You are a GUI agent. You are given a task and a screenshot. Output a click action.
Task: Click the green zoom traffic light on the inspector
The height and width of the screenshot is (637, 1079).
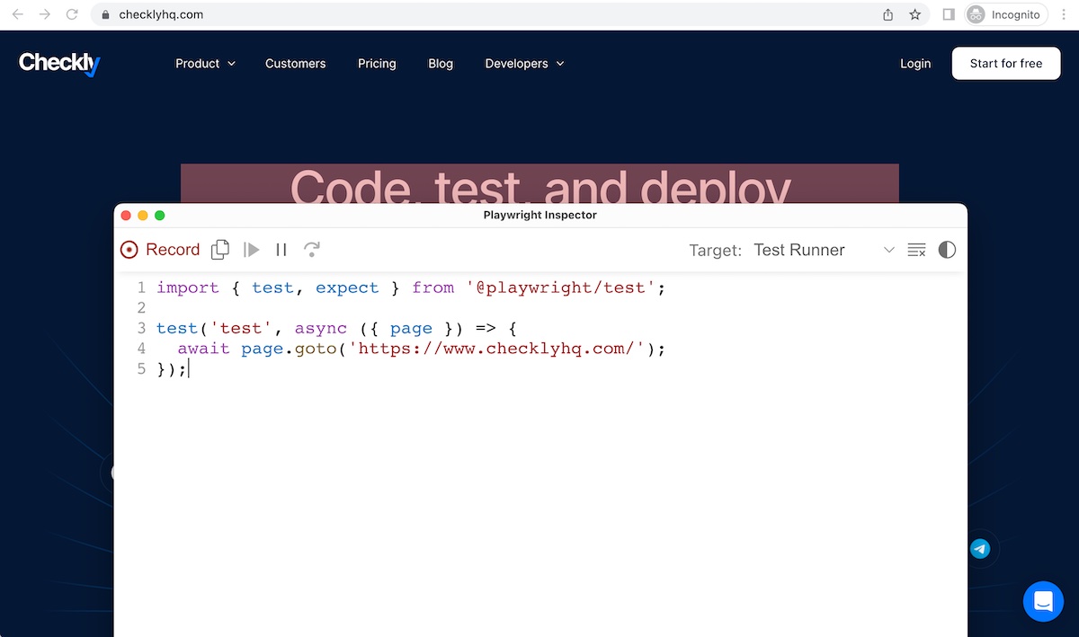coord(159,216)
